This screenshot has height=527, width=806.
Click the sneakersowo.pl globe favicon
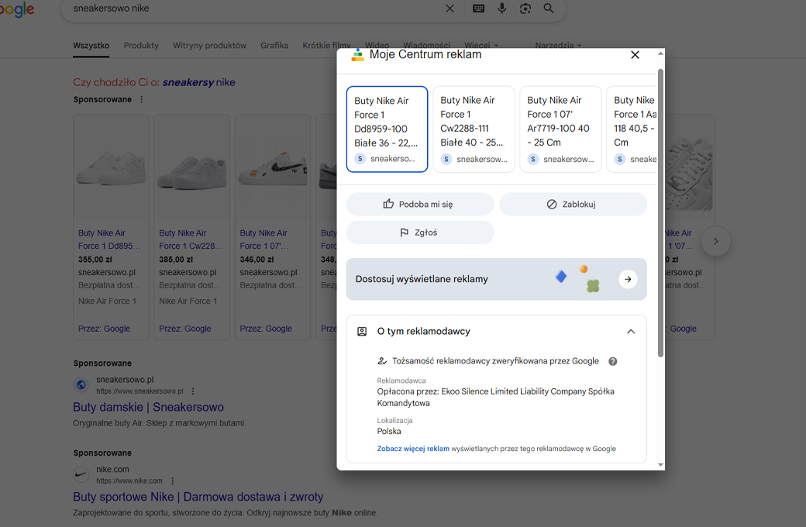[81, 384]
